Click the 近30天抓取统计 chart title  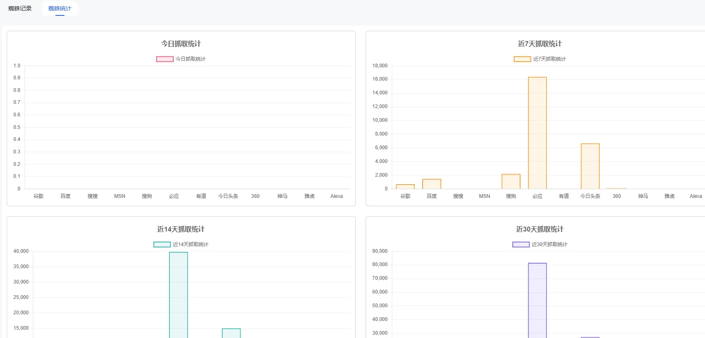540,229
